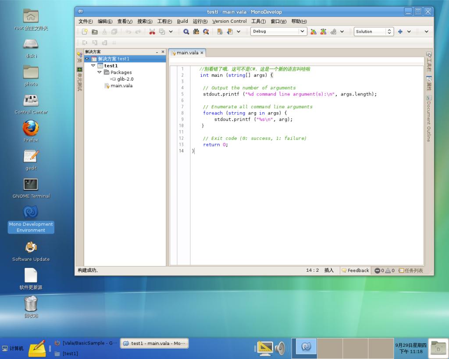Open the Document Outline side panel tab
This screenshot has width=449, height=359.
click(x=429, y=118)
